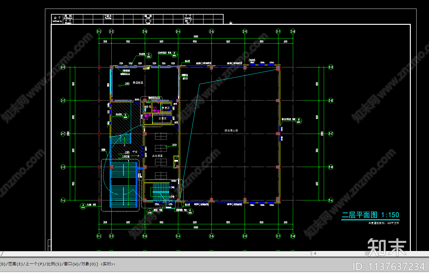Select the Electricity cell in the title block

click(188, 17)
